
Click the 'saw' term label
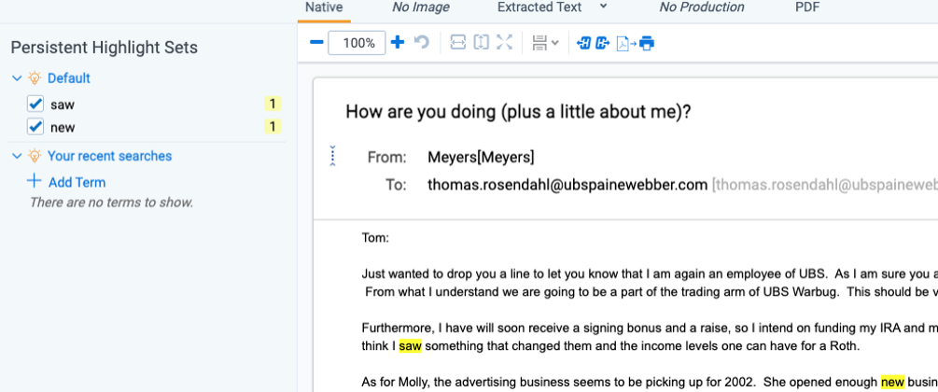coord(63,105)
